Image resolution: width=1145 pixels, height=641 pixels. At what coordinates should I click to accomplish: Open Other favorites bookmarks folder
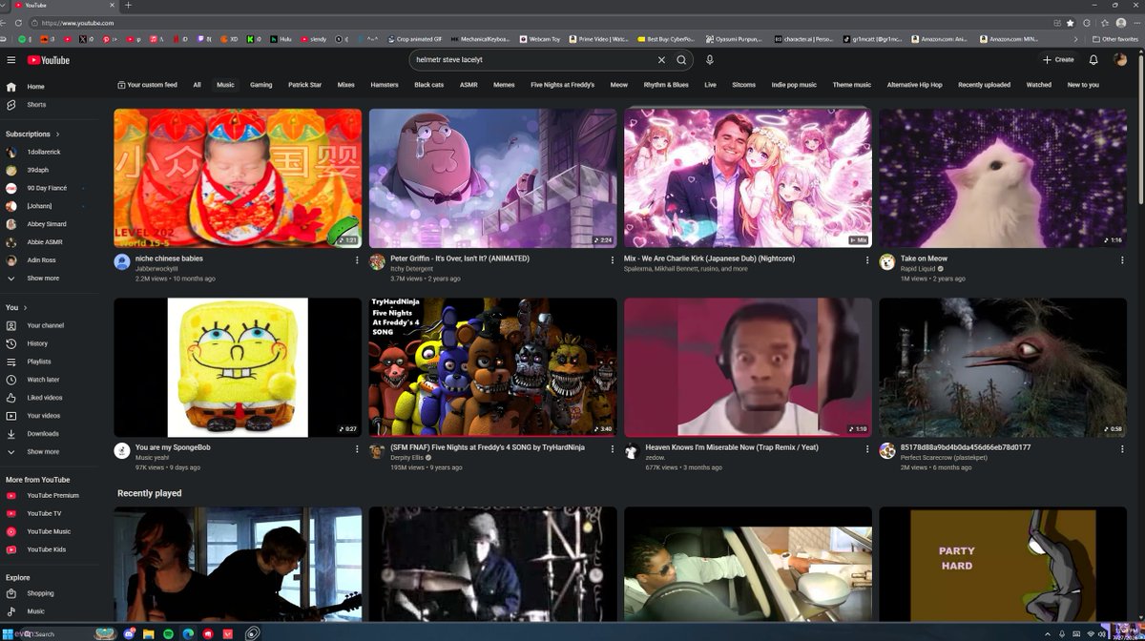click(x=1115, y=39)
